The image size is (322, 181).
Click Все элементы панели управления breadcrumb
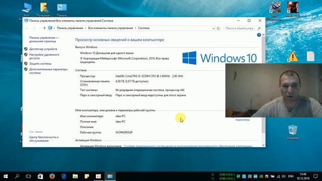(x=111, y=28)
